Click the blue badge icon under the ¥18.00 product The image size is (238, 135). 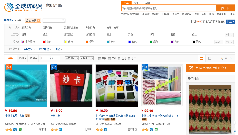pyautogui.click(x=60, y=130)
